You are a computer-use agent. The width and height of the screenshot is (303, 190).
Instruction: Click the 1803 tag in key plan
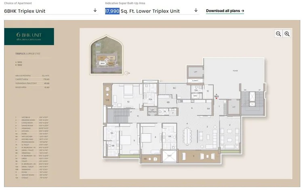110,63
